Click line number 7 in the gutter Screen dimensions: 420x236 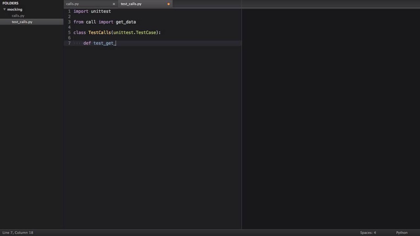69,43
